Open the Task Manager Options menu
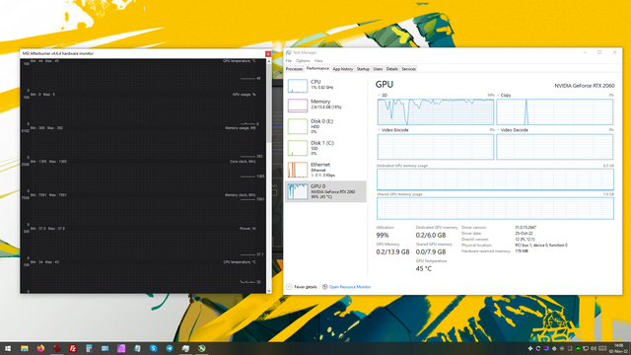This screenshot has width=631, height=355. point(303,61)
